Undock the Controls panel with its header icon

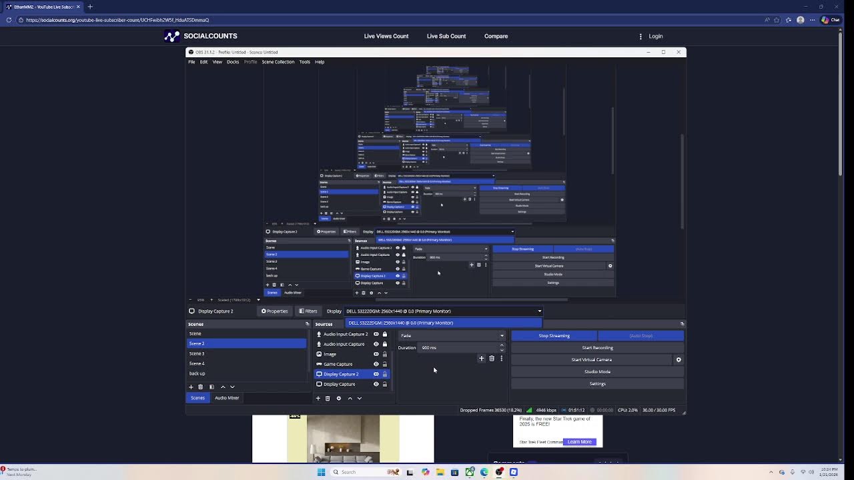(682, 324)
